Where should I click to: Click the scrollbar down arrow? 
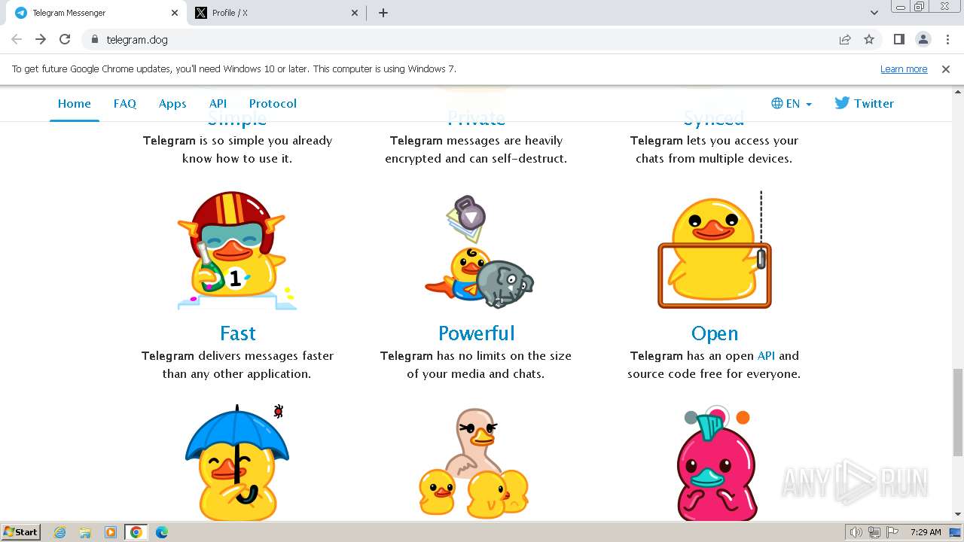[958, 515]
